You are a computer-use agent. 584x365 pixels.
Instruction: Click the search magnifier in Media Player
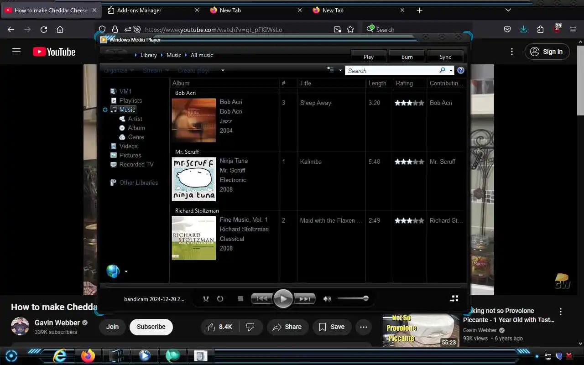click(442, 70)
